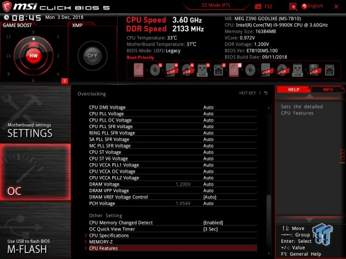Select the SA PLL SFR Voltage row
This screenshot has width=346, height=259.
pyautogui.click(x=173, y=139)
